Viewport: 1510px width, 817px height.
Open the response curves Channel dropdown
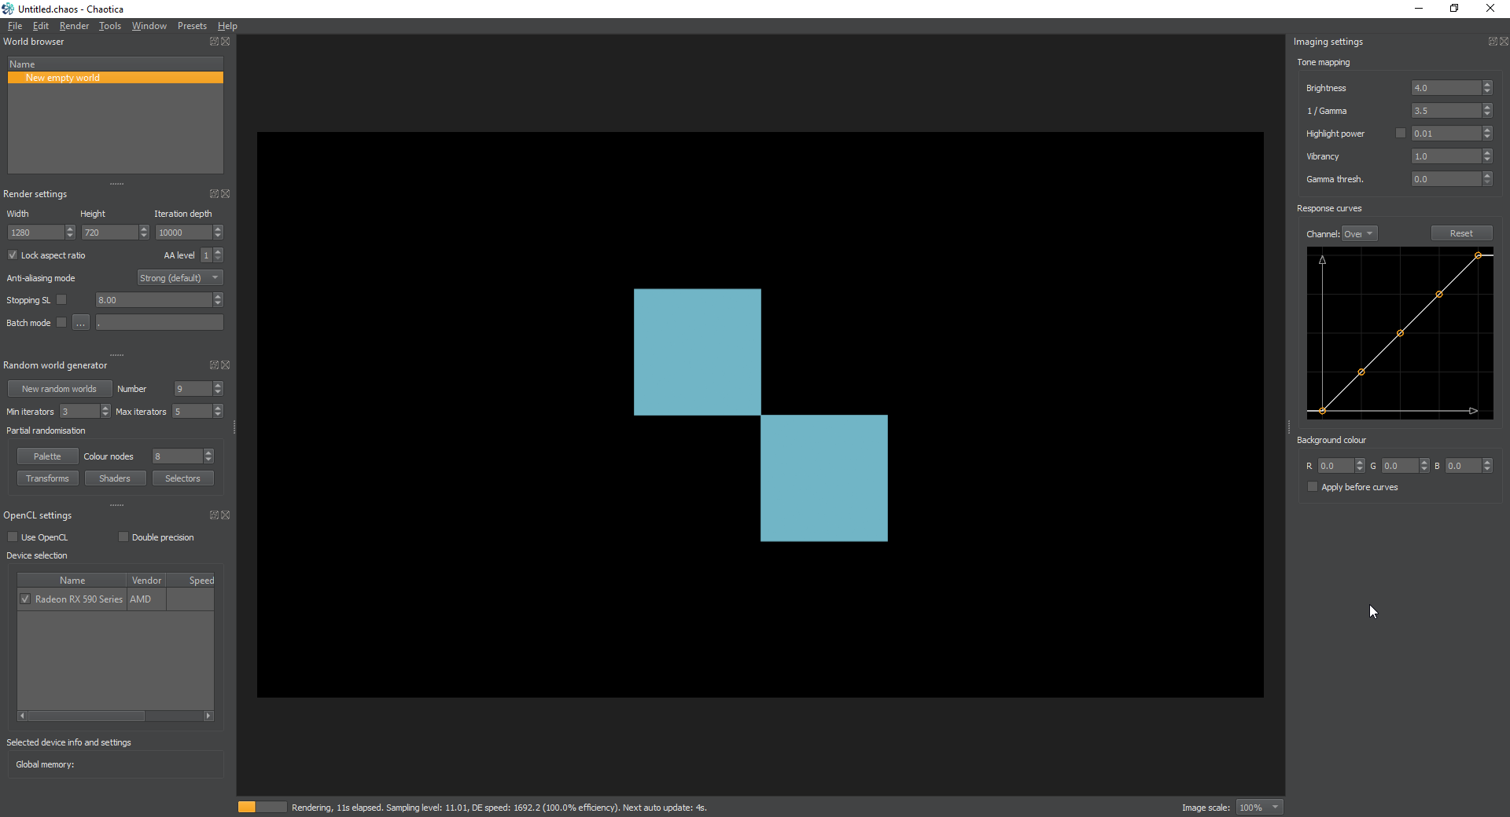[x=1360, y=234]
